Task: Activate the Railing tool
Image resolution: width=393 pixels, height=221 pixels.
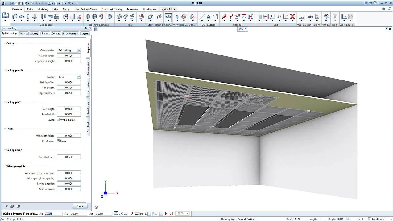Action: point(159,17)
